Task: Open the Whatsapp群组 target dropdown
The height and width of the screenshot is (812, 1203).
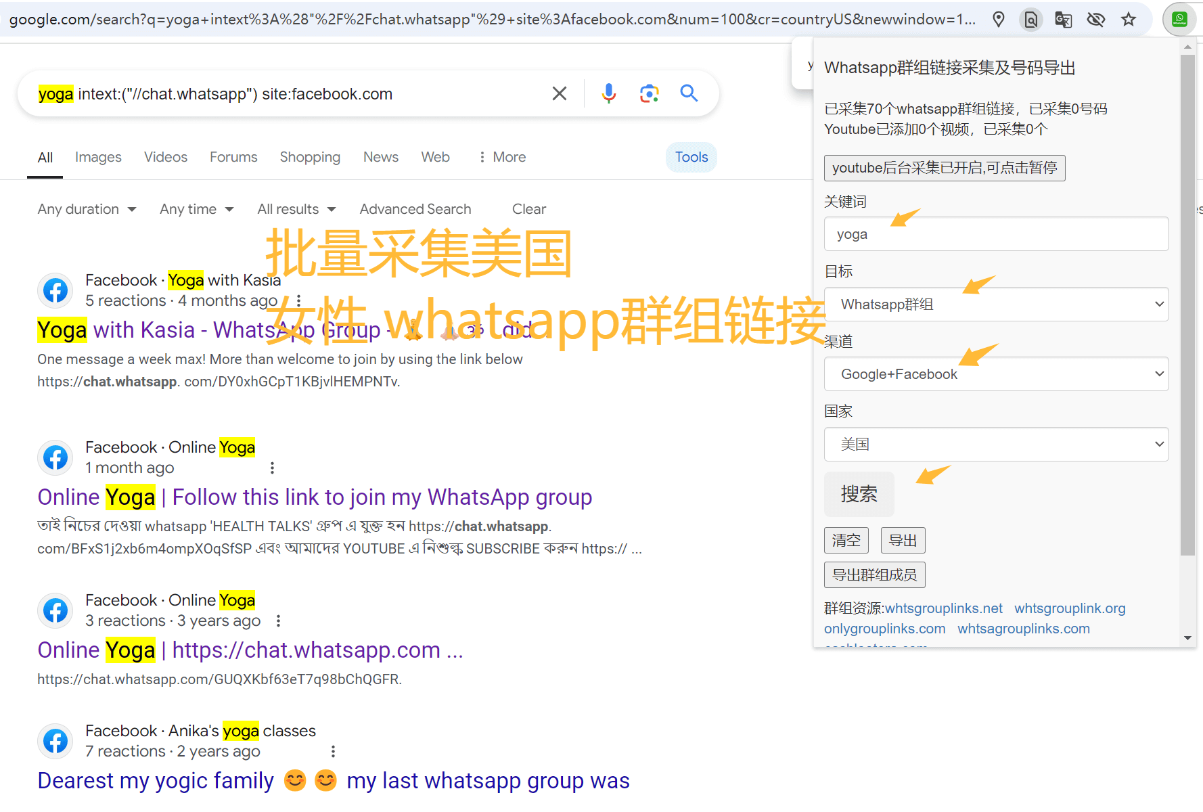Action: tap(996, 304)
